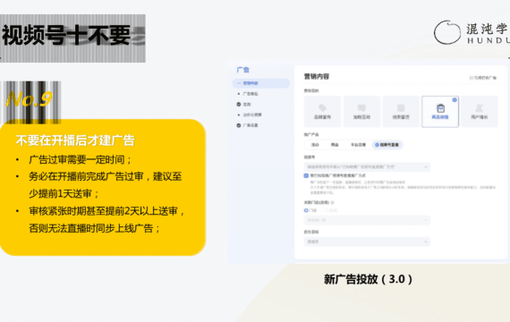The image size is (510, 322).
Task: Open the 营销内容 sidebar item
Action: point(261,83)
